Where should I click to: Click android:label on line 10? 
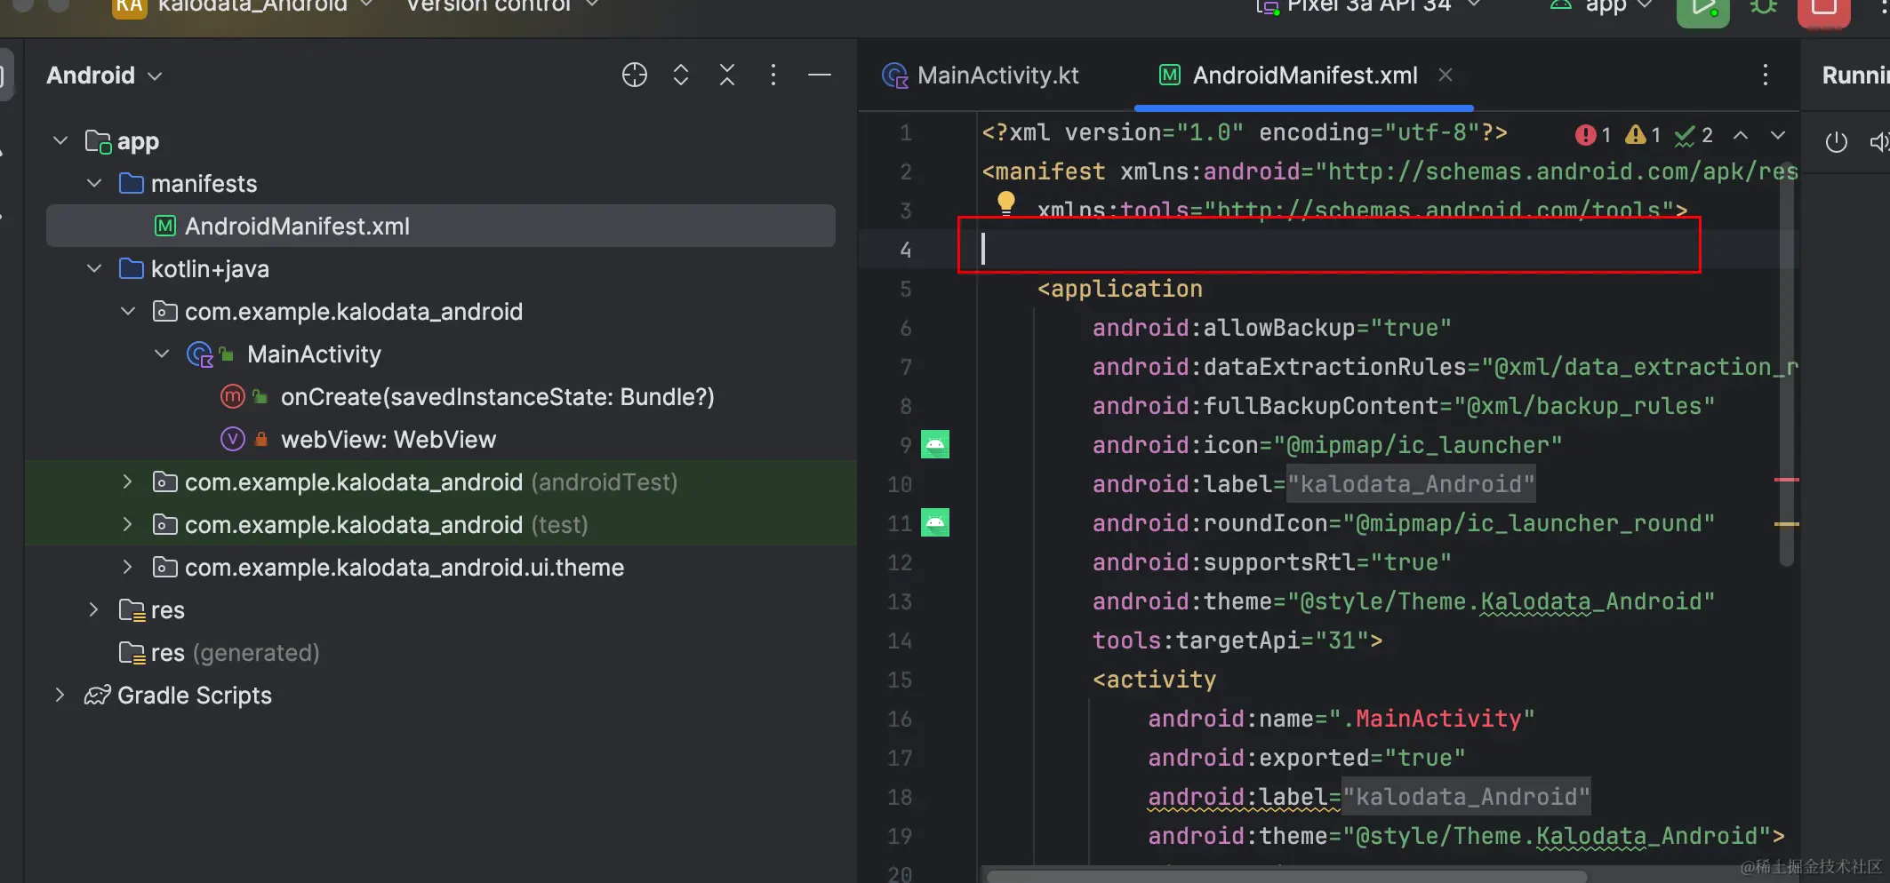pos(1181,484)
